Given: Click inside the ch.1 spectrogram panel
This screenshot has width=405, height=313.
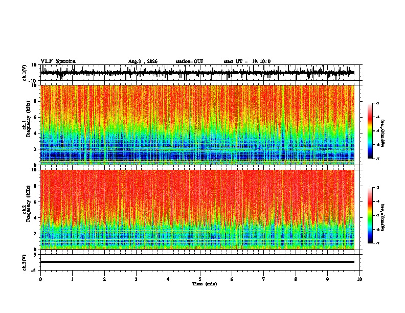Looking at the screenshot, I should 197,125.
